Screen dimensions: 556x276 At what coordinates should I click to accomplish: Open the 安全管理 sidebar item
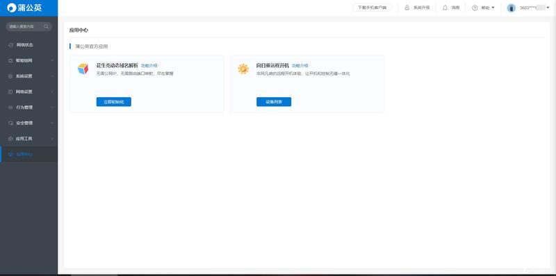point(28,123)
